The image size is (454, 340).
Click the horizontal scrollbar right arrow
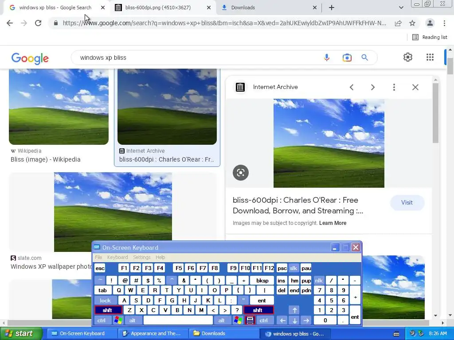point(443,322)
